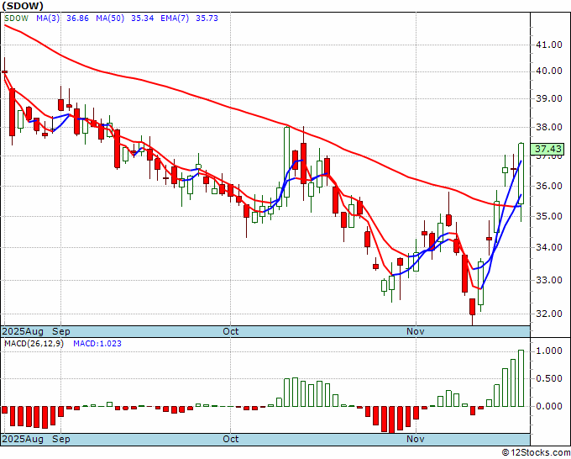Click the 36.00 price axis label
The image size is (571, 459).
pyautogui.click(x=549, y=186)
